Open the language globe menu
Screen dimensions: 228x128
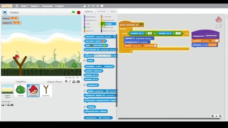pyautogui.click(x=17, y=6)
